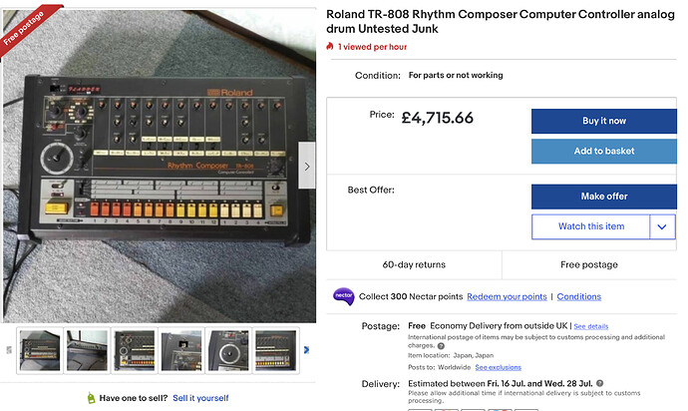
Task: Add the TR-808 to basket
Action: click(603, 151)
